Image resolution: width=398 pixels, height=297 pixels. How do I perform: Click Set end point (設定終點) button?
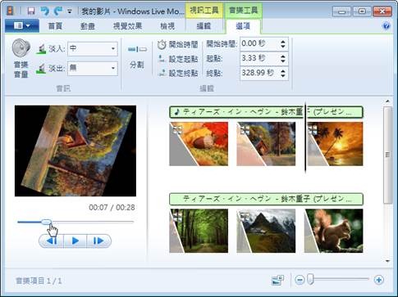point(178,73)
